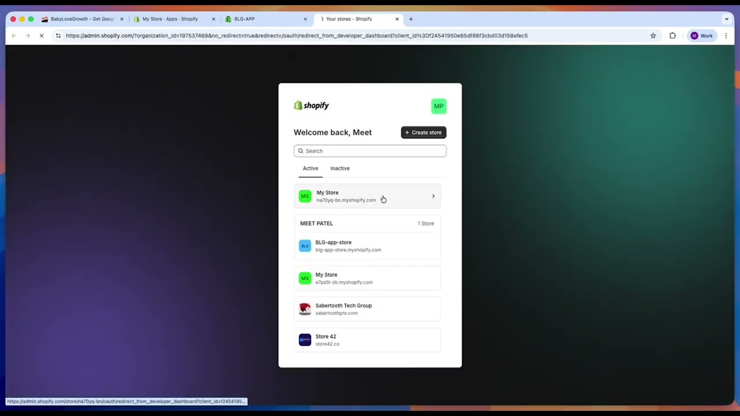740x416 pixels.
Task: Click 'Welcome back, Meet' heading
Action: tap(332, 132)
